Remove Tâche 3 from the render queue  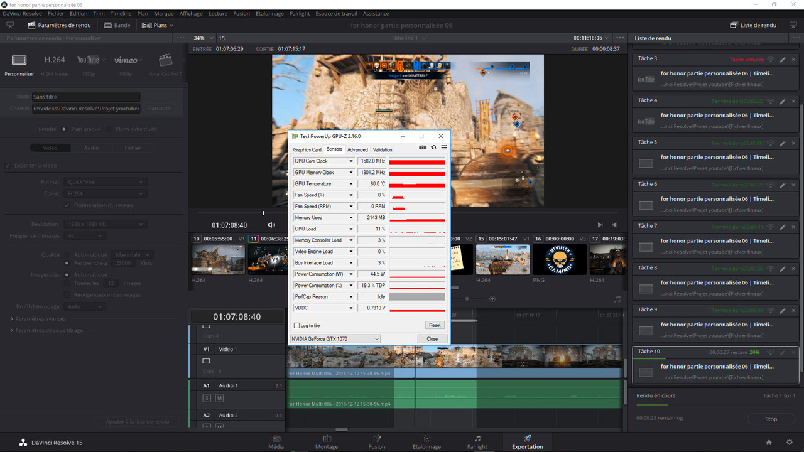pos(793,60)
